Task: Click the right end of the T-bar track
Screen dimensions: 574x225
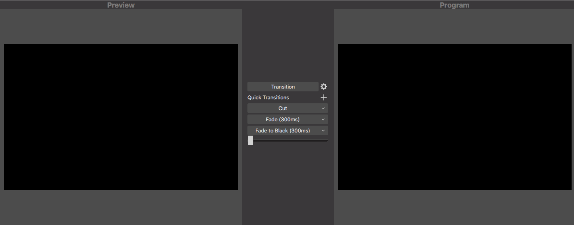Action: 326,140
